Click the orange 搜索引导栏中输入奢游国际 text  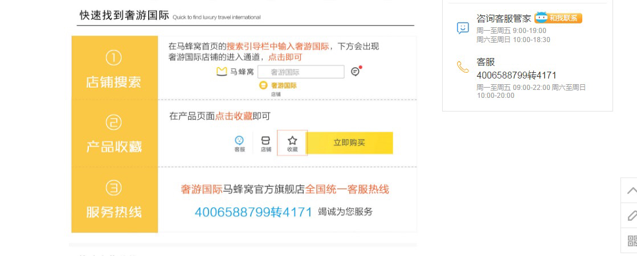tap(277, 47)
